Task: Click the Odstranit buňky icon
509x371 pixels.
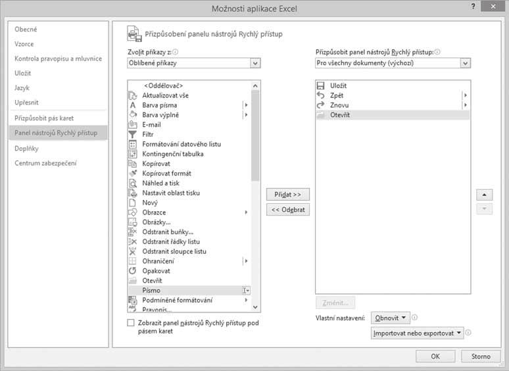Action: coord(133,232)
